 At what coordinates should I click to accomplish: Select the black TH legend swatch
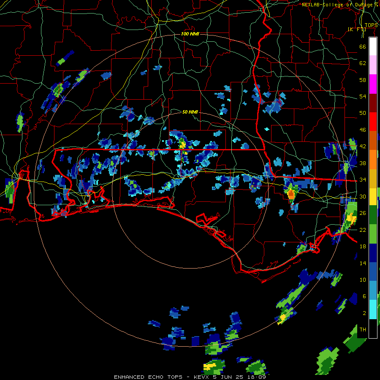(373, 328)
